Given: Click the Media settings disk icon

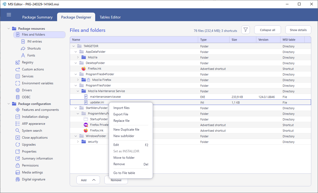Looking at the screenshot, I should point(18,172).
